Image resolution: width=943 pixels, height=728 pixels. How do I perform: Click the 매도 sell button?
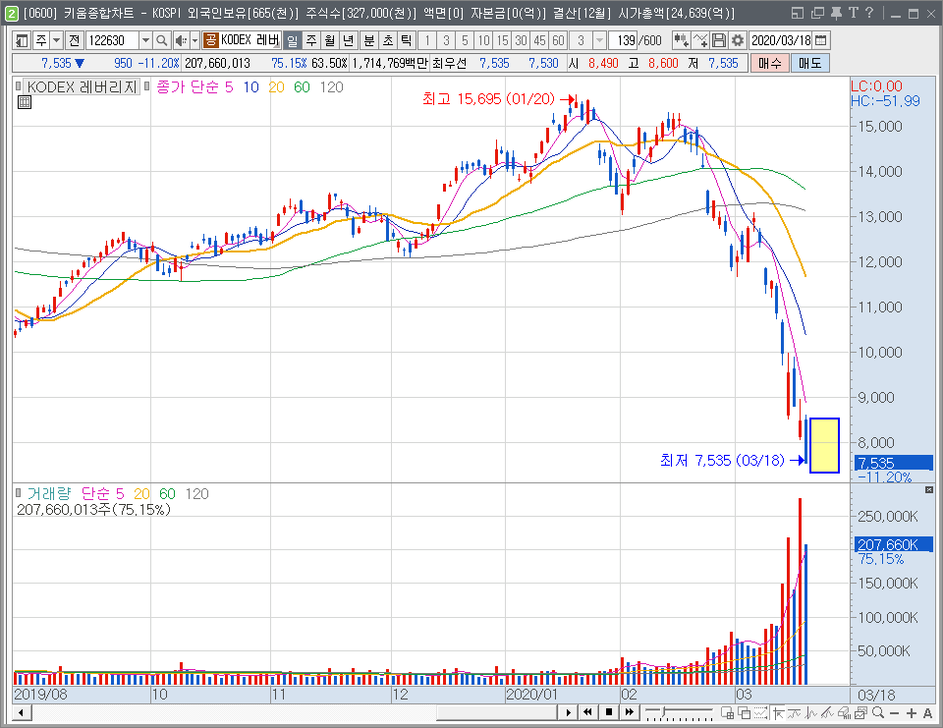pyautogui.click(x=810, y=63)
